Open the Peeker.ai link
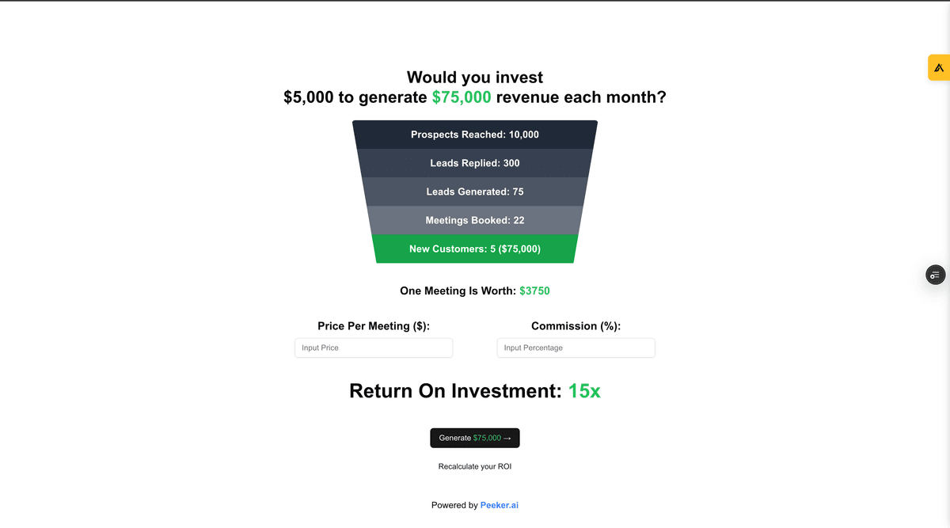Screen dimensions: 950x528 pyautogui.click(x=500, y=505)
